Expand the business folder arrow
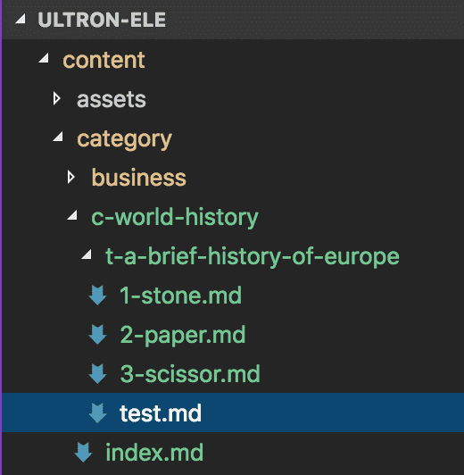Viewport: 464px width, 475px height. pos(70,177)
